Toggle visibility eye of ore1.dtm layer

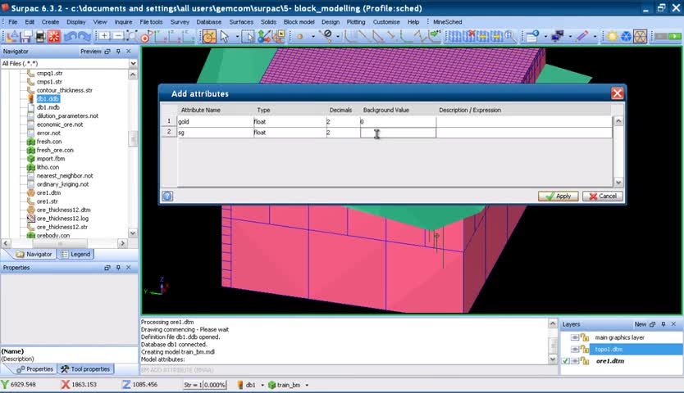(x=575, y=361)
